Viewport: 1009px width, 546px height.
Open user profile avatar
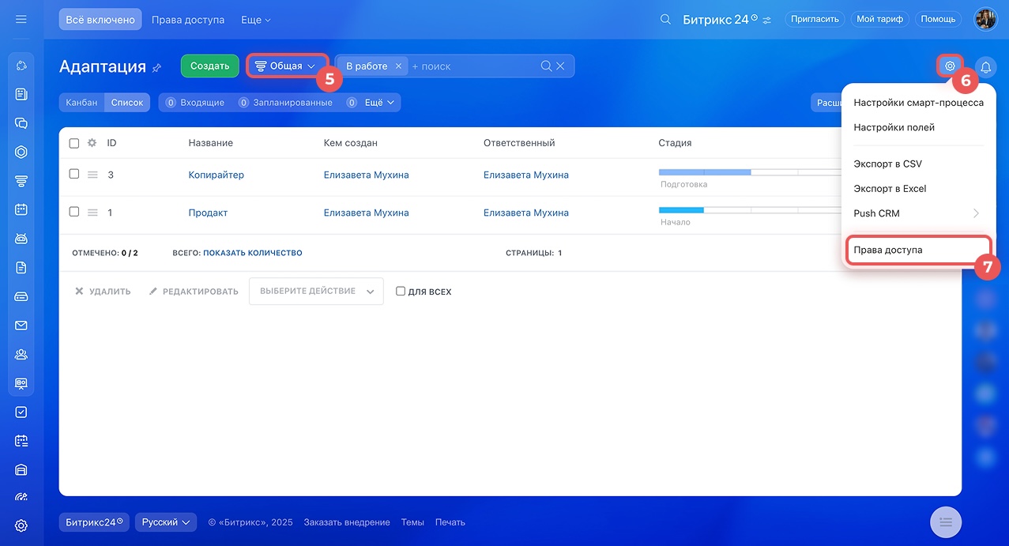click(985, 19)
